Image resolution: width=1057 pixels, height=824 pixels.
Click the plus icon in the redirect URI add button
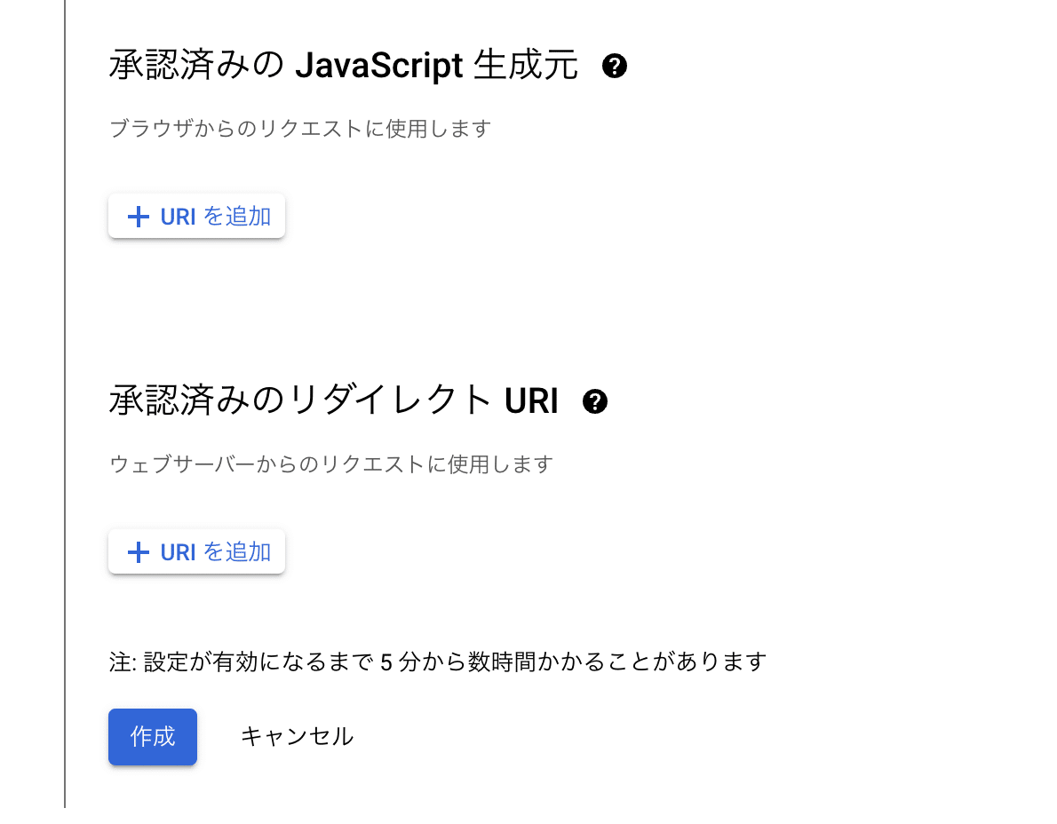[138, 551]
